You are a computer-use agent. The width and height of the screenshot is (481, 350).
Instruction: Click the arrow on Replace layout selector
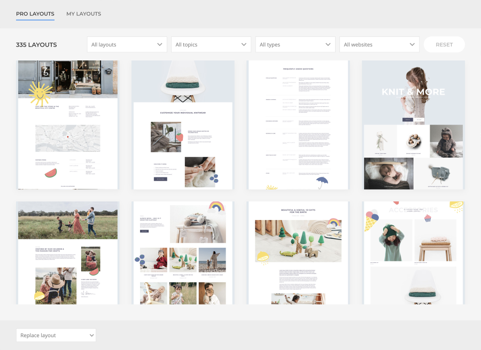91,335
